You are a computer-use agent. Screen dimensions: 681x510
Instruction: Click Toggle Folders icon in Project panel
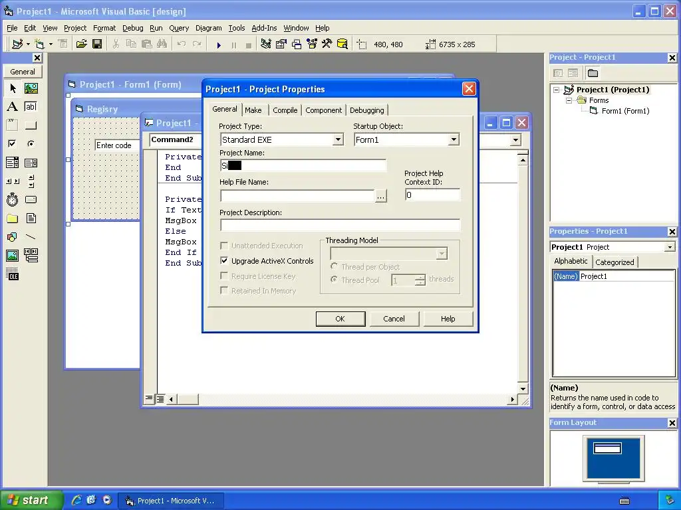point(593,73)
